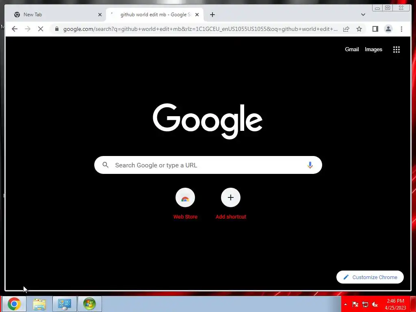
Task: Open the side panel icon
Action: click(375, 29)
